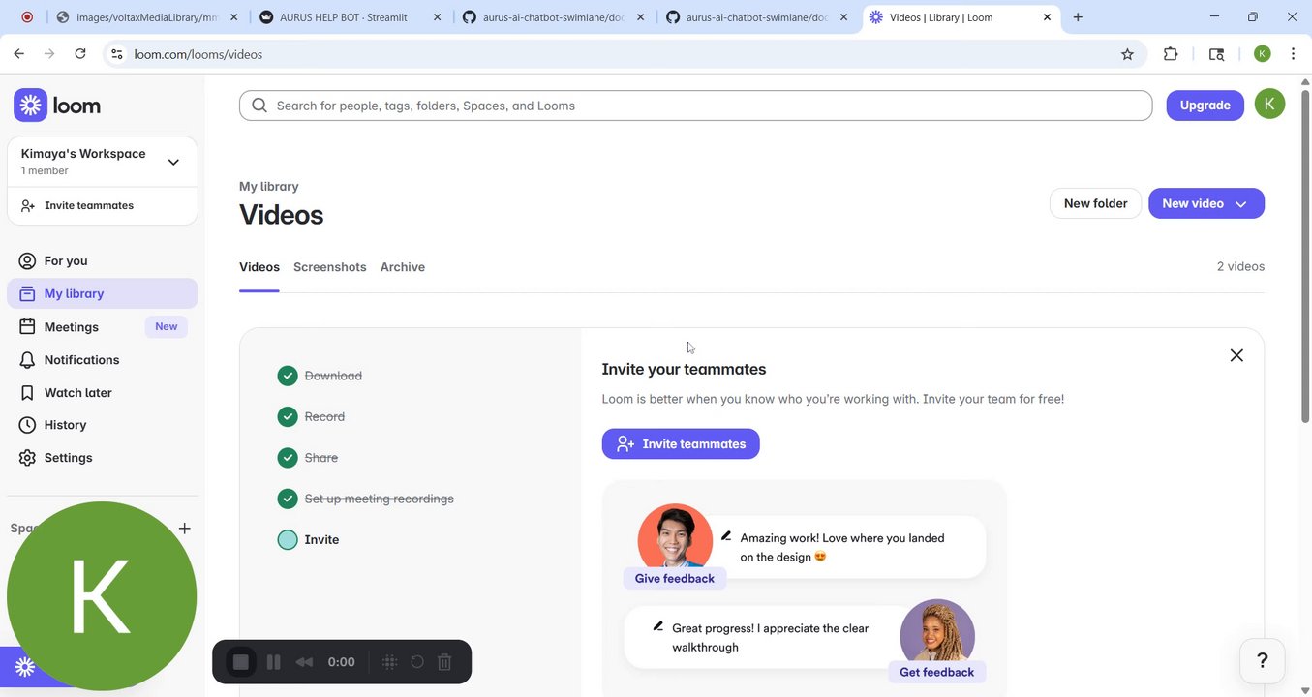Click the Record step checkmark

tap(288, 417)
